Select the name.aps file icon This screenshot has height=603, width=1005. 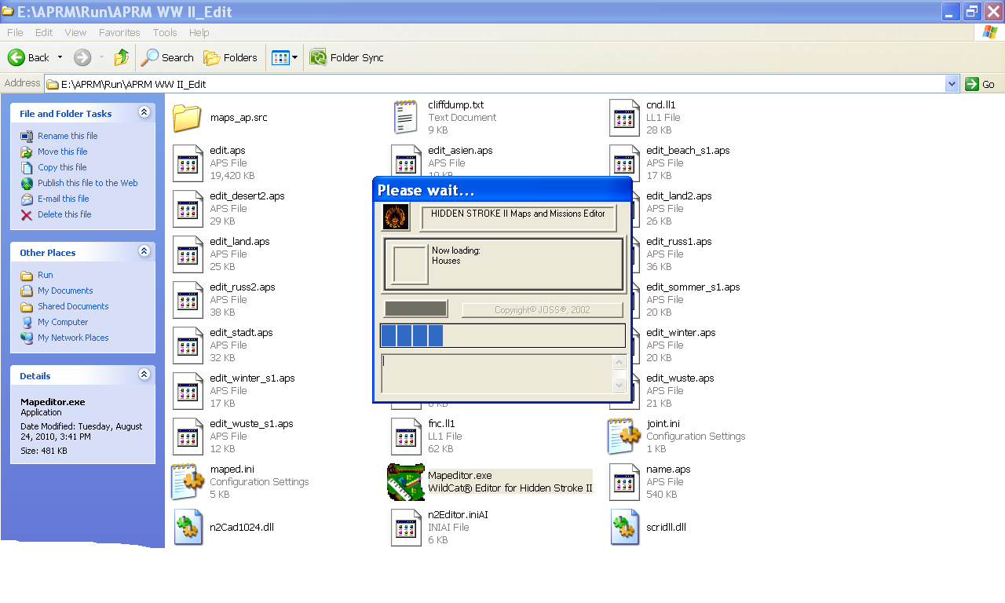pyautogui.click(x=624, y=482)
